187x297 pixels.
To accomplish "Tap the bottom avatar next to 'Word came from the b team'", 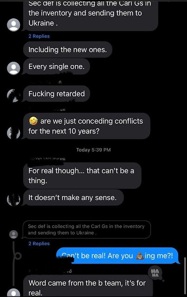I will pos(13,293).
